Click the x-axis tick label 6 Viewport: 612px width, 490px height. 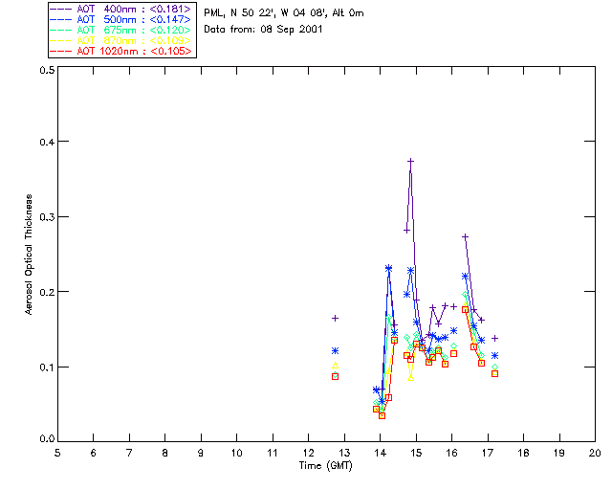94,453
